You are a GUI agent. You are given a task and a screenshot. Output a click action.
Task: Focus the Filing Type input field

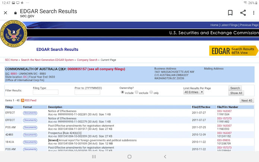[x=45, y=92]
